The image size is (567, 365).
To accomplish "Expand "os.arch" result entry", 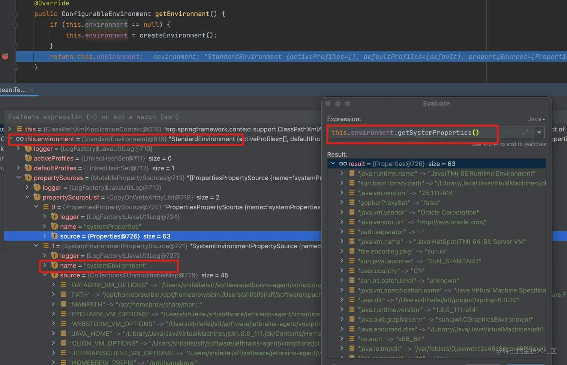I will [342, 339].
